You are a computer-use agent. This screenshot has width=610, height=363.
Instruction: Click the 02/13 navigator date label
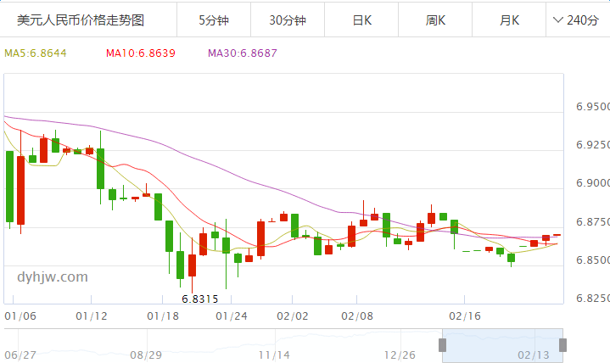click(534, 355)
